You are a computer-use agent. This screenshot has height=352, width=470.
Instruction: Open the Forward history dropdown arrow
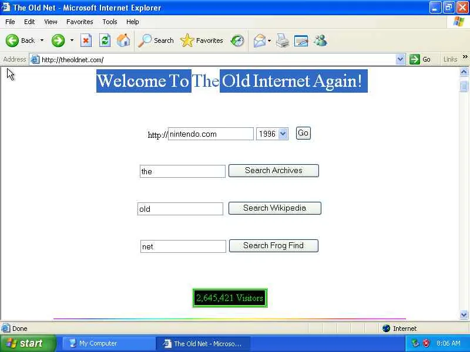[72, 40]
